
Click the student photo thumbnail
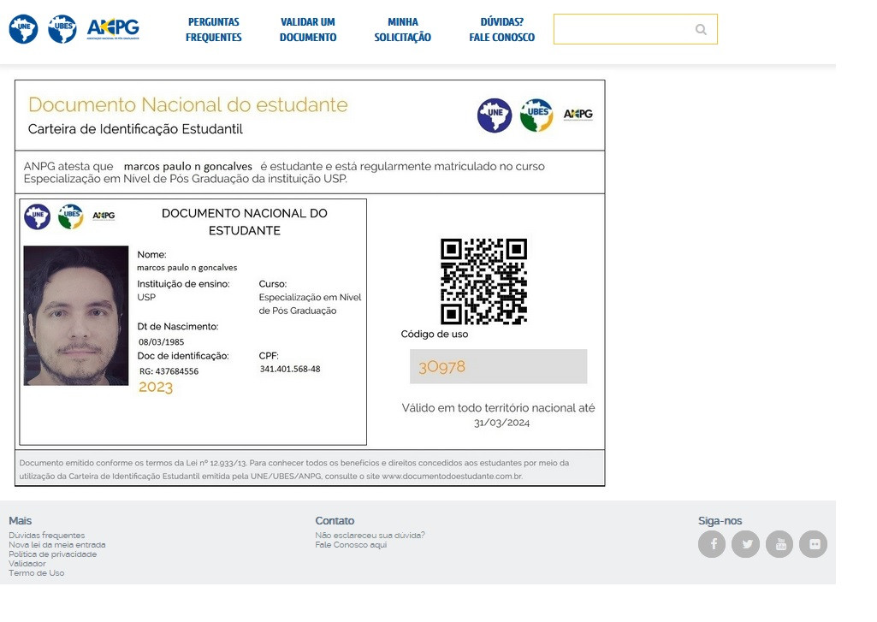tap(76, 316)
